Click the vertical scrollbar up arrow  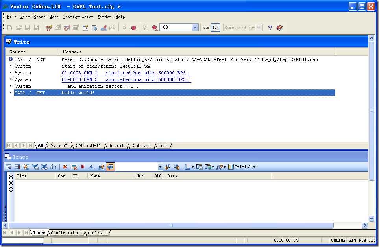[x=372, y=38]
